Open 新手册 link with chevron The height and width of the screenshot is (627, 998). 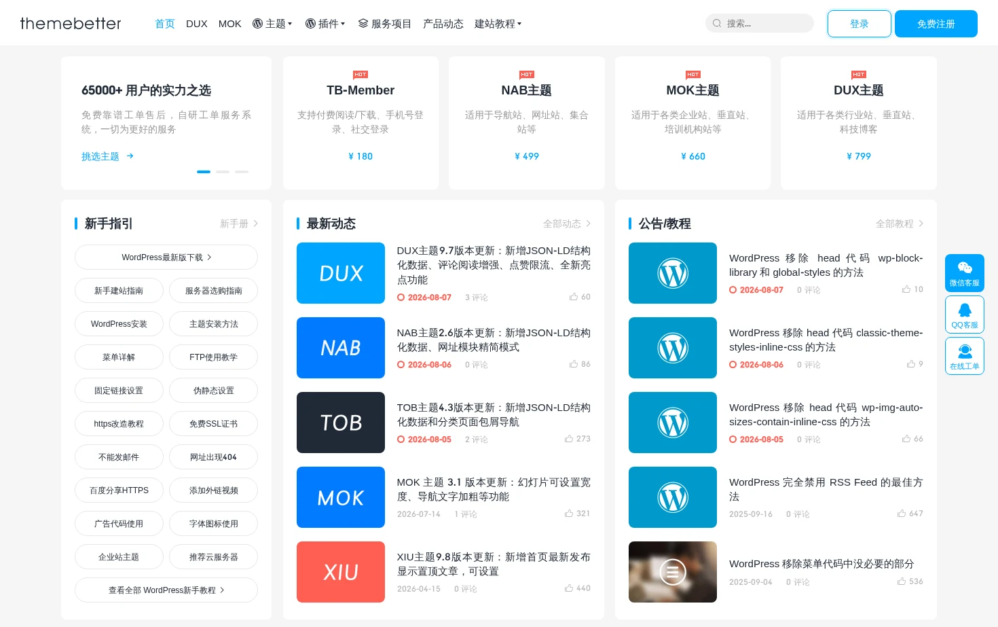click(239, 223)
